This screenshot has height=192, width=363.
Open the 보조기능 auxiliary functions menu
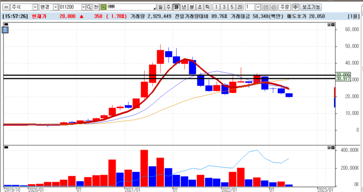point(311,7)
